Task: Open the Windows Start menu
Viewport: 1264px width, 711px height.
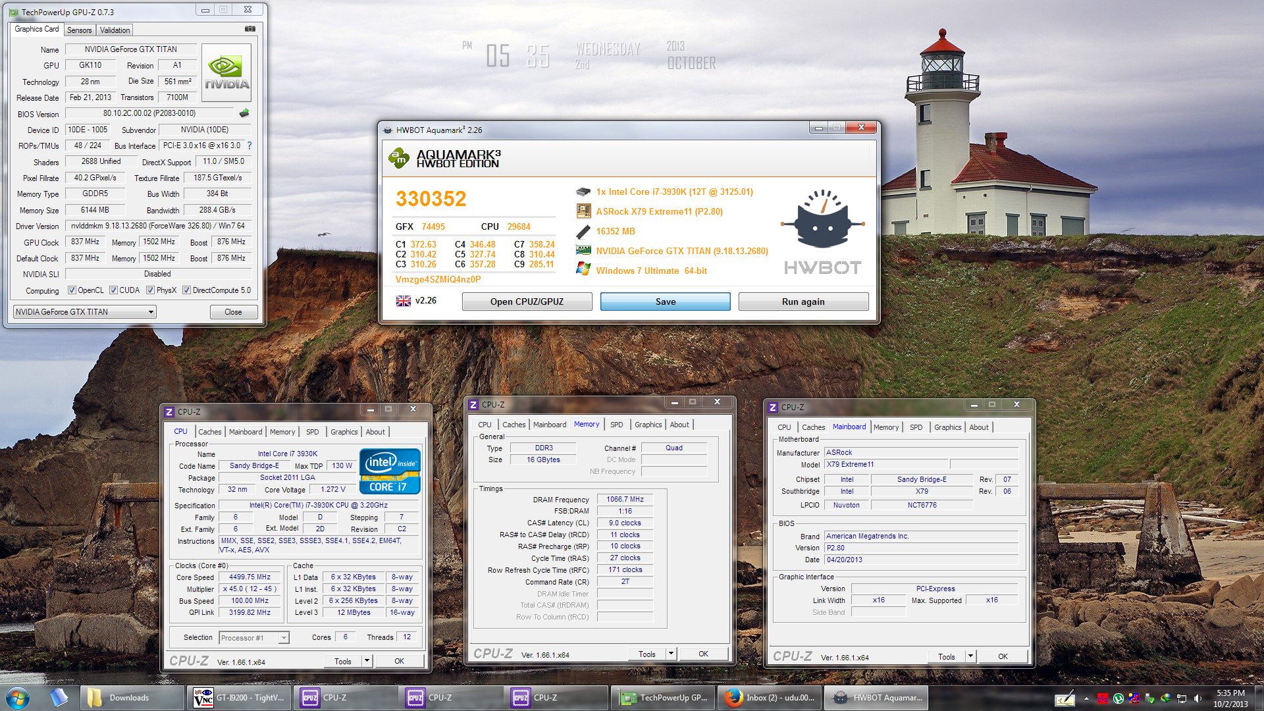Action: click(x=18, y=698)
